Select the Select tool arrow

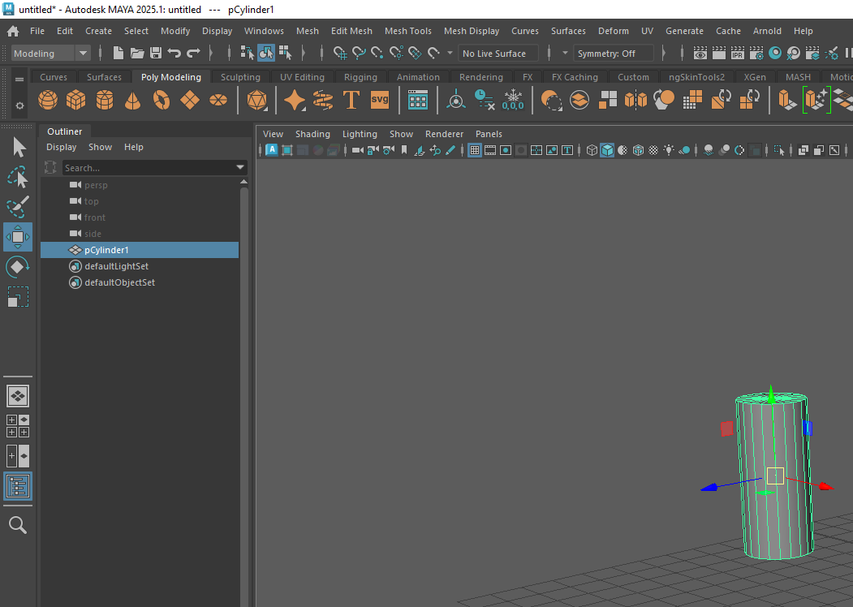pyautogui.click(x=19, y=147)
